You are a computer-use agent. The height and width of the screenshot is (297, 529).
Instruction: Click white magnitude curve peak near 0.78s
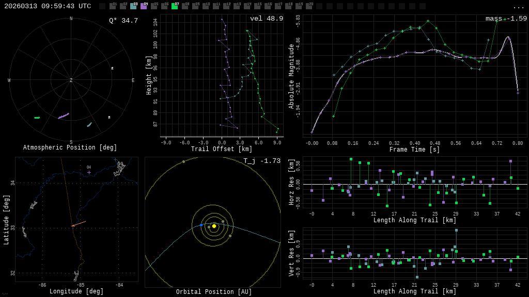[508, 38]
